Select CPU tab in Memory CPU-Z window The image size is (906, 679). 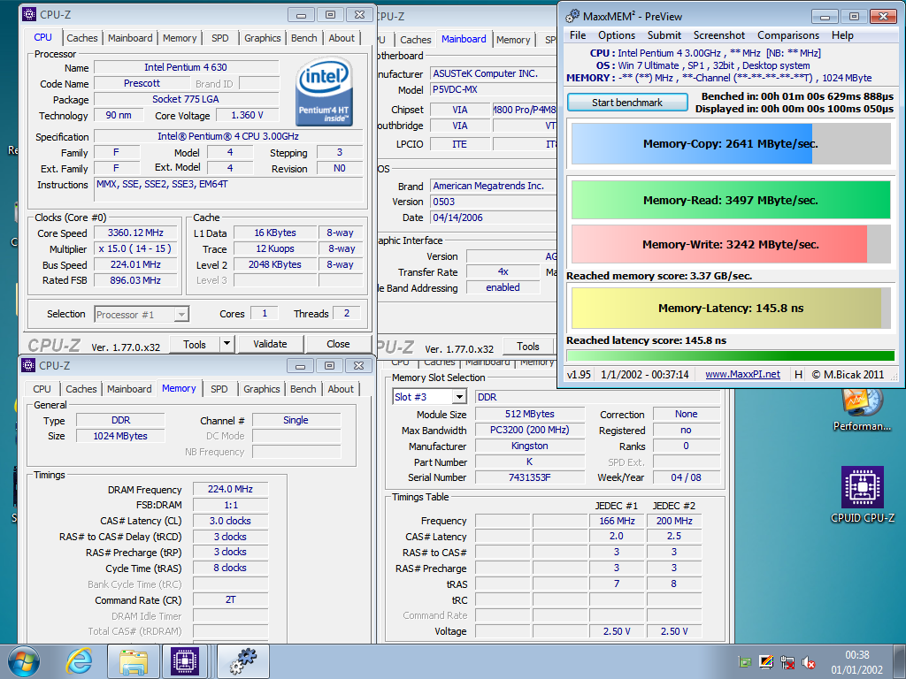click(42, 389)
